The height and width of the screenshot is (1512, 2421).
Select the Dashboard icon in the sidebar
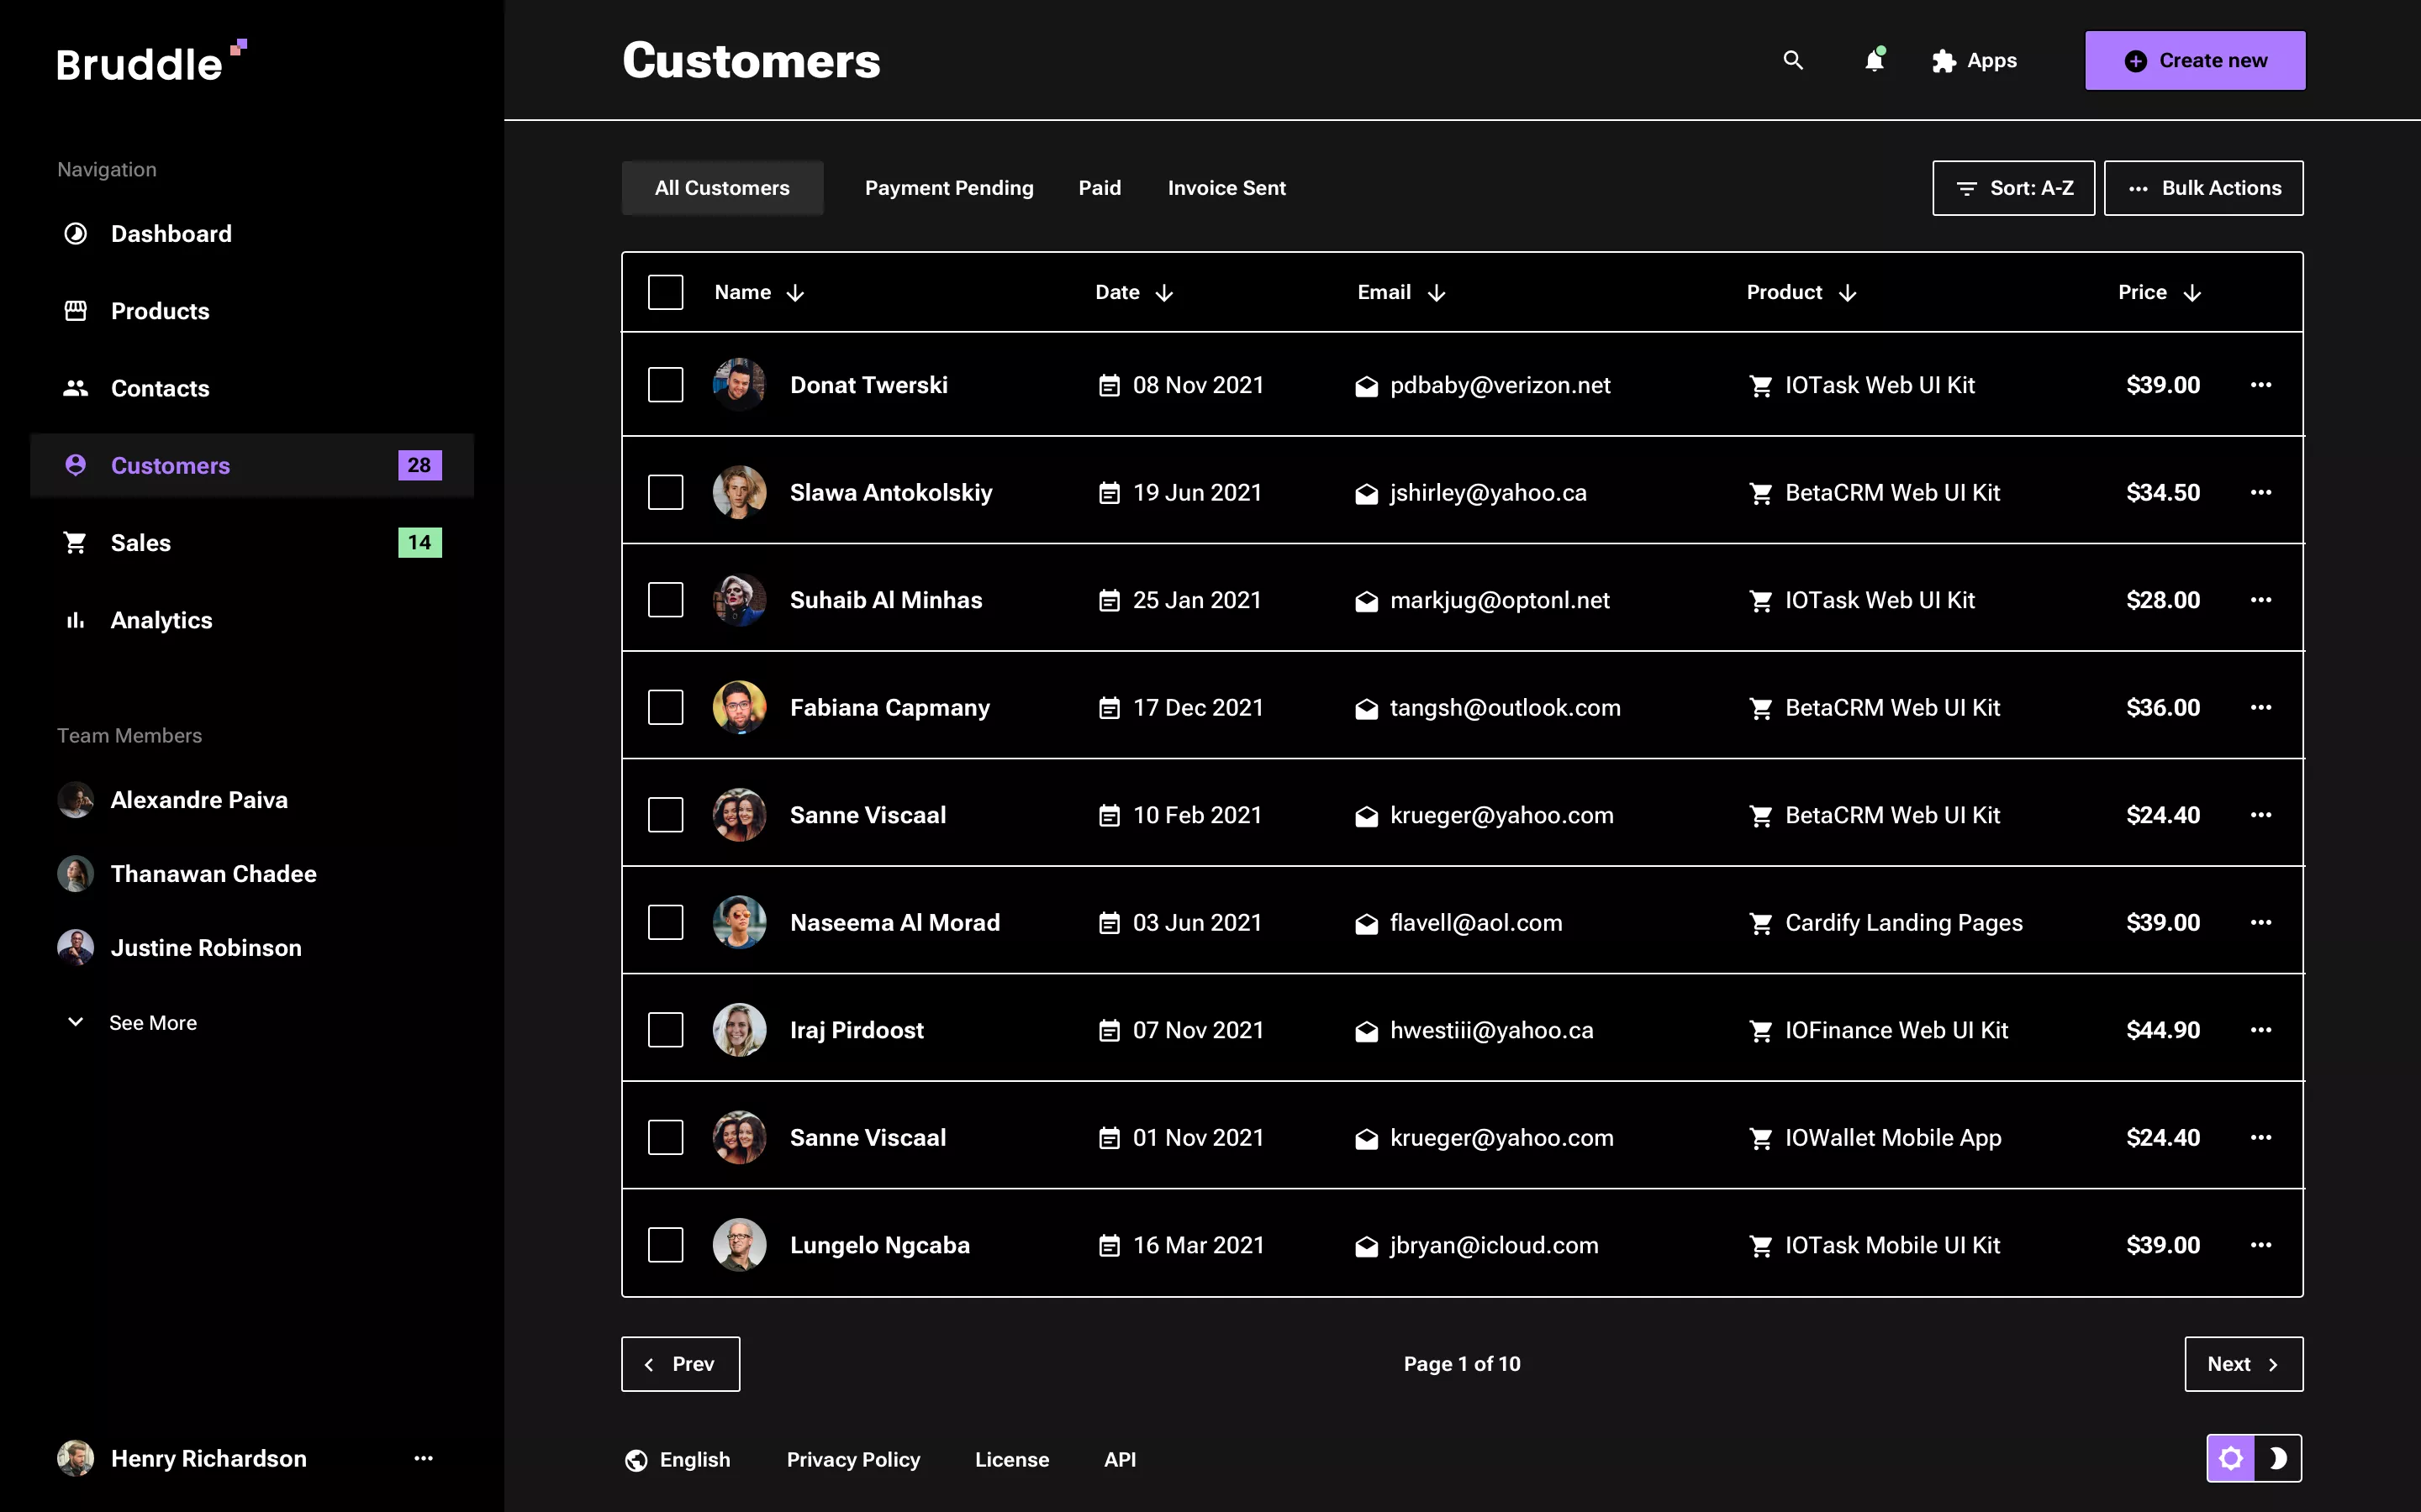tap(76, 233)
